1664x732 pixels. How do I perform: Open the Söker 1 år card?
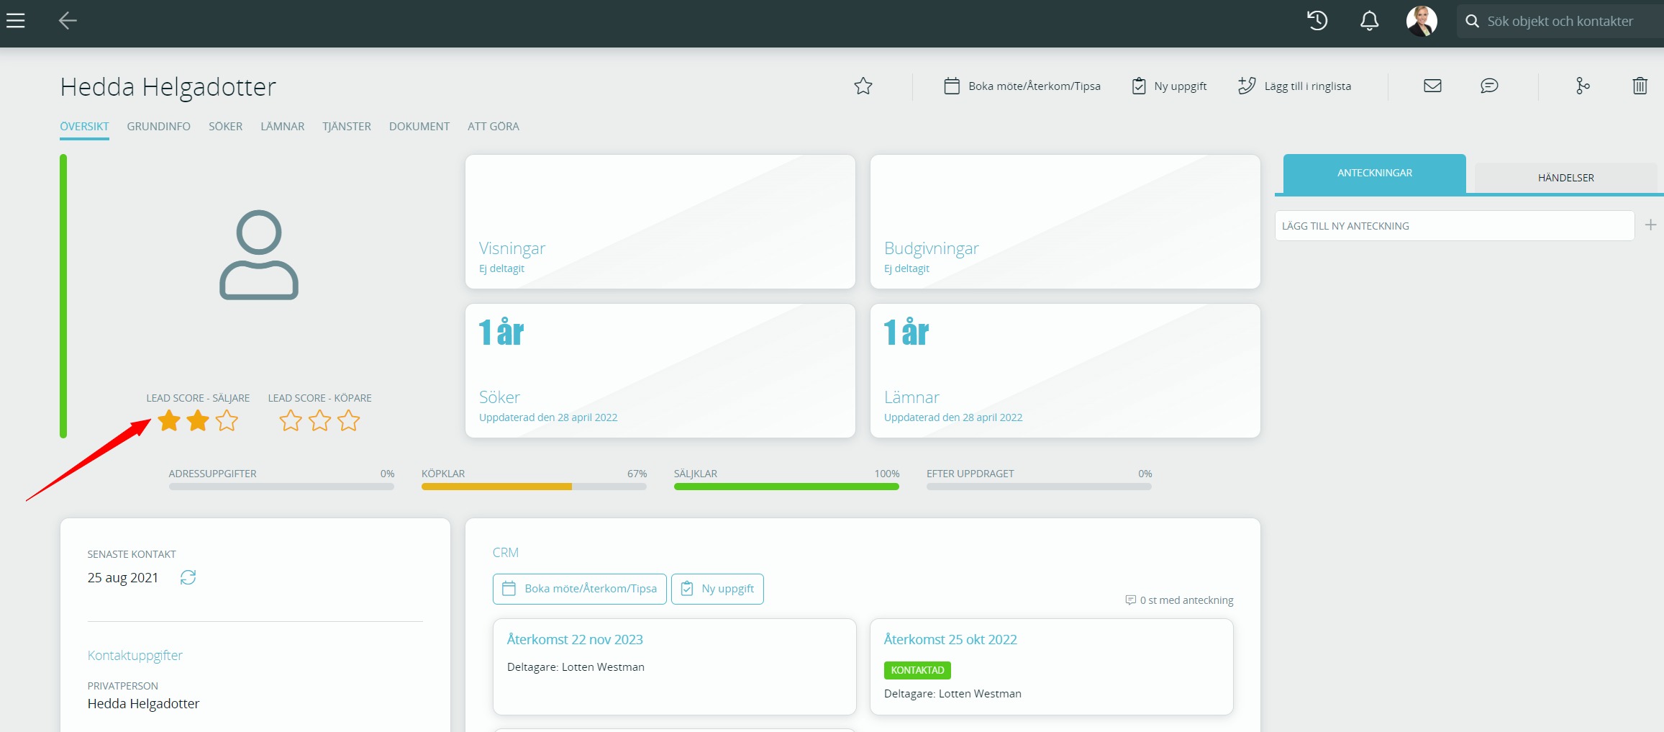[660, 371]
